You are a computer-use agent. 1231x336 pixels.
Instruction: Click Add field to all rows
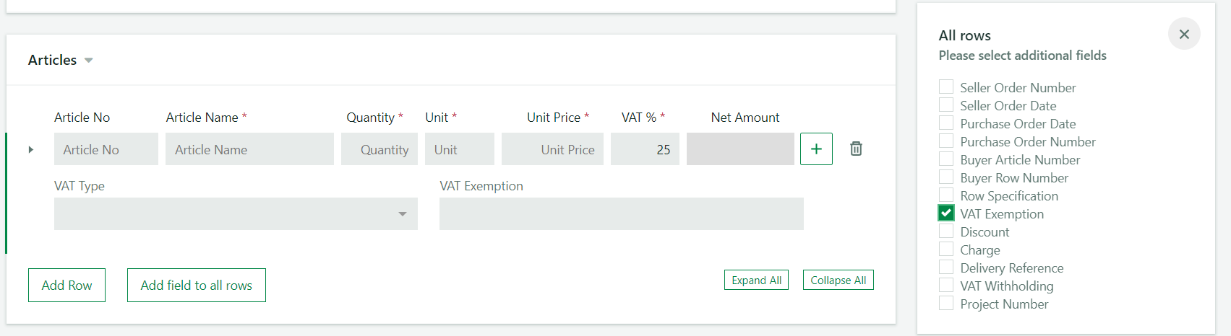click(197, 285)
